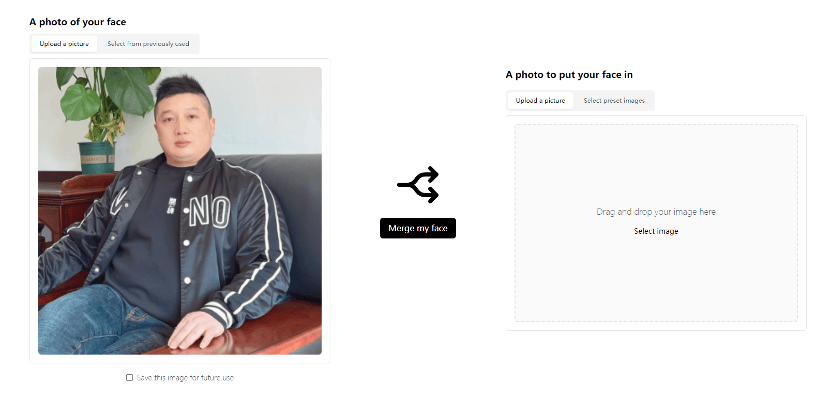Select "Upload a picture" under face photo
832x400 pixels.
pyautogui.click(x=64, y=44)
